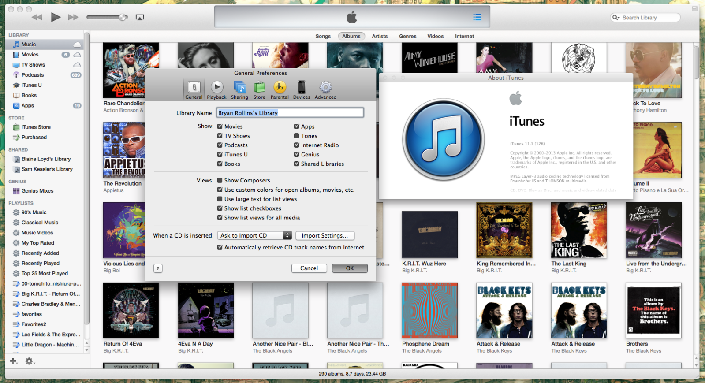Open the sidebar gear action menu
This screenshot has width=705, height=383.
pyautogui.click(x=30, y=361)
